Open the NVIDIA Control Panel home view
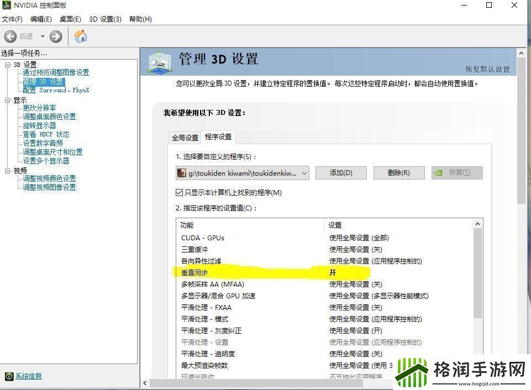 (80, 36)
